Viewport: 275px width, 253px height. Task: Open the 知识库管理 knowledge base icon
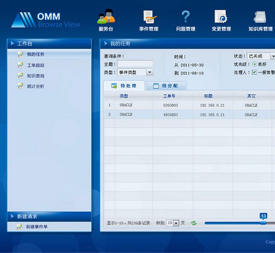pyautogui.click(x=260, y=17)
